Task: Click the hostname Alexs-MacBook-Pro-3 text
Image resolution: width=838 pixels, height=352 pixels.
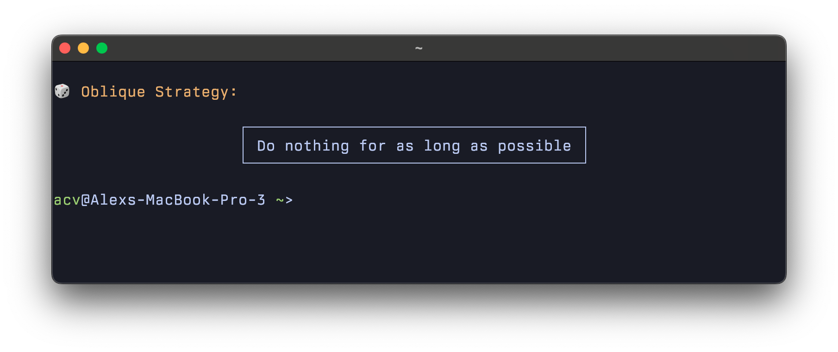Action: coord(176,200)
